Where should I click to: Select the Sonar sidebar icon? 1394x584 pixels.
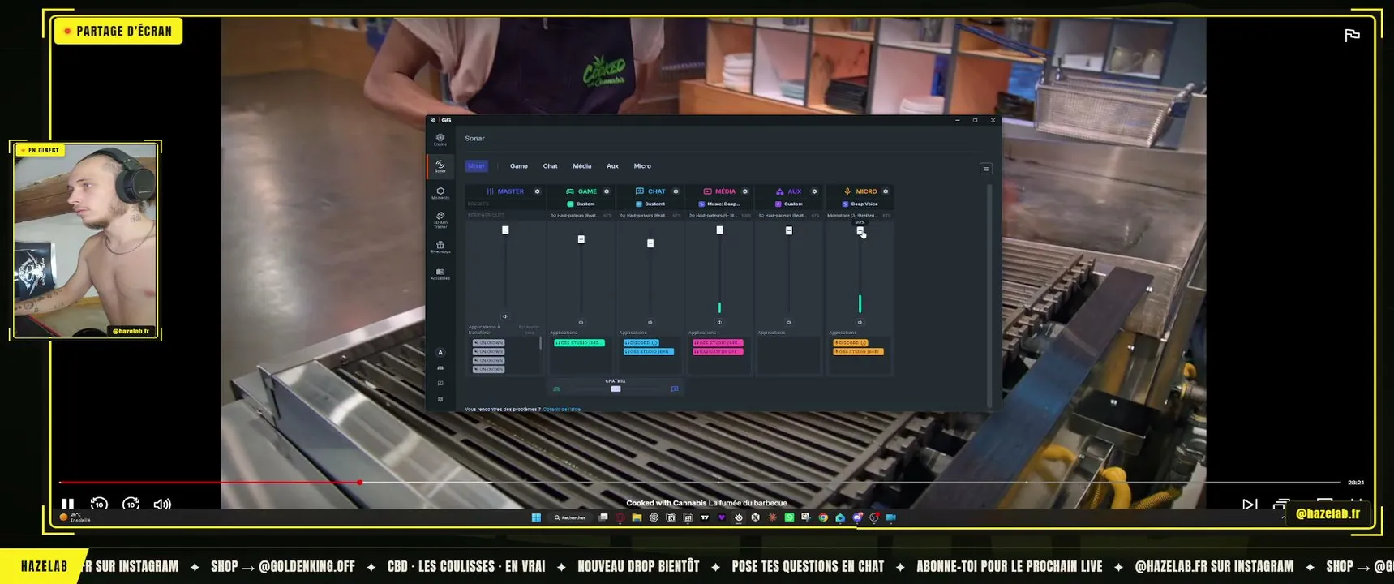pyautogui.click(x=440, y=166)
